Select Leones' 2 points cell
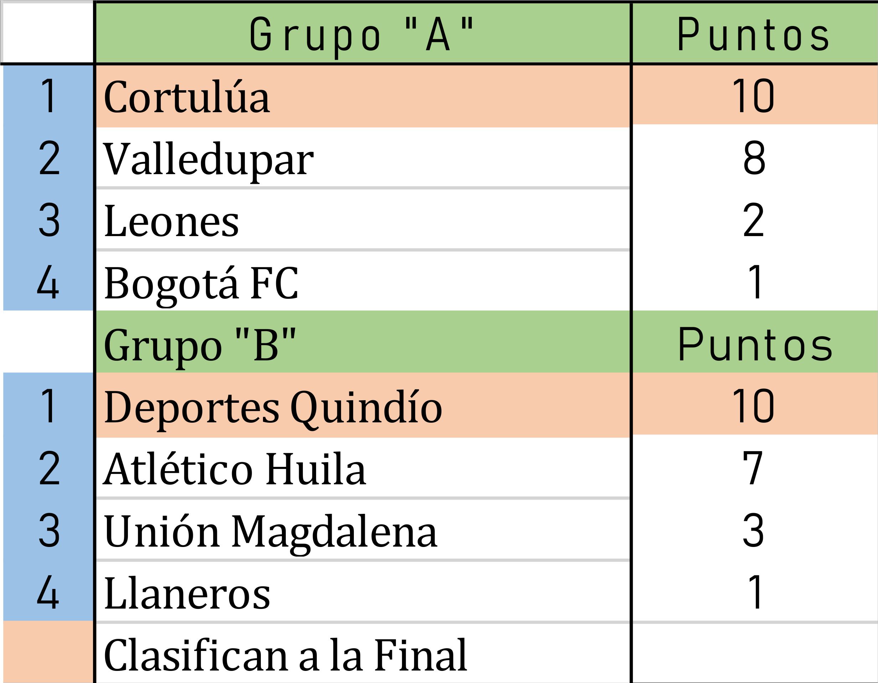Viewport: 878px width, 683px height. pyautogui.click(x=753, y=220)
